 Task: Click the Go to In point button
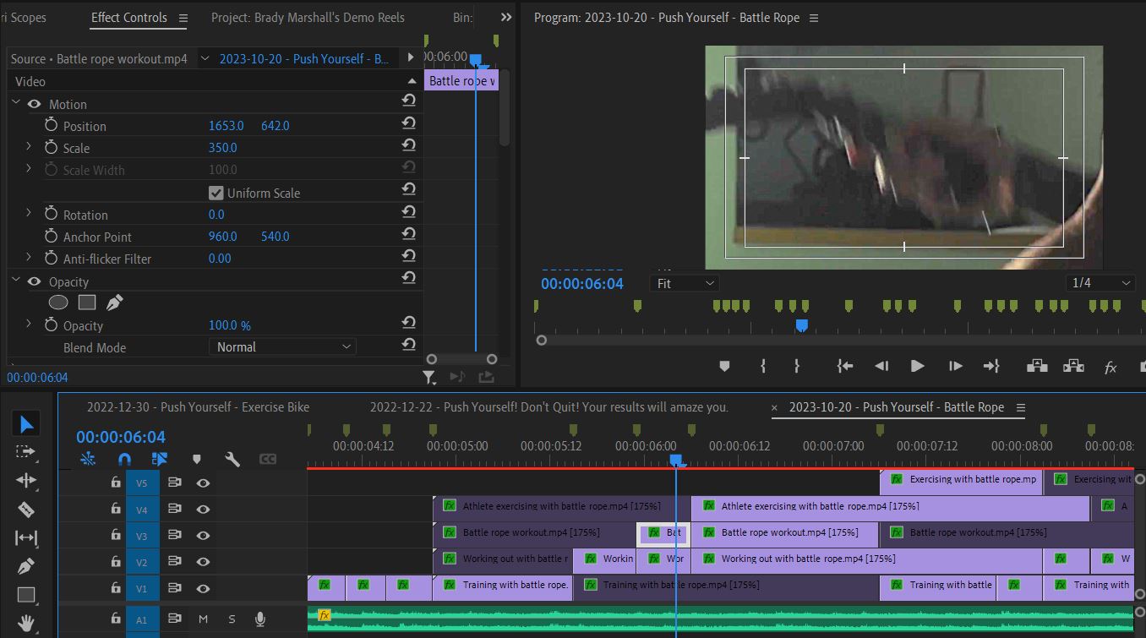(x=844, y=366)
